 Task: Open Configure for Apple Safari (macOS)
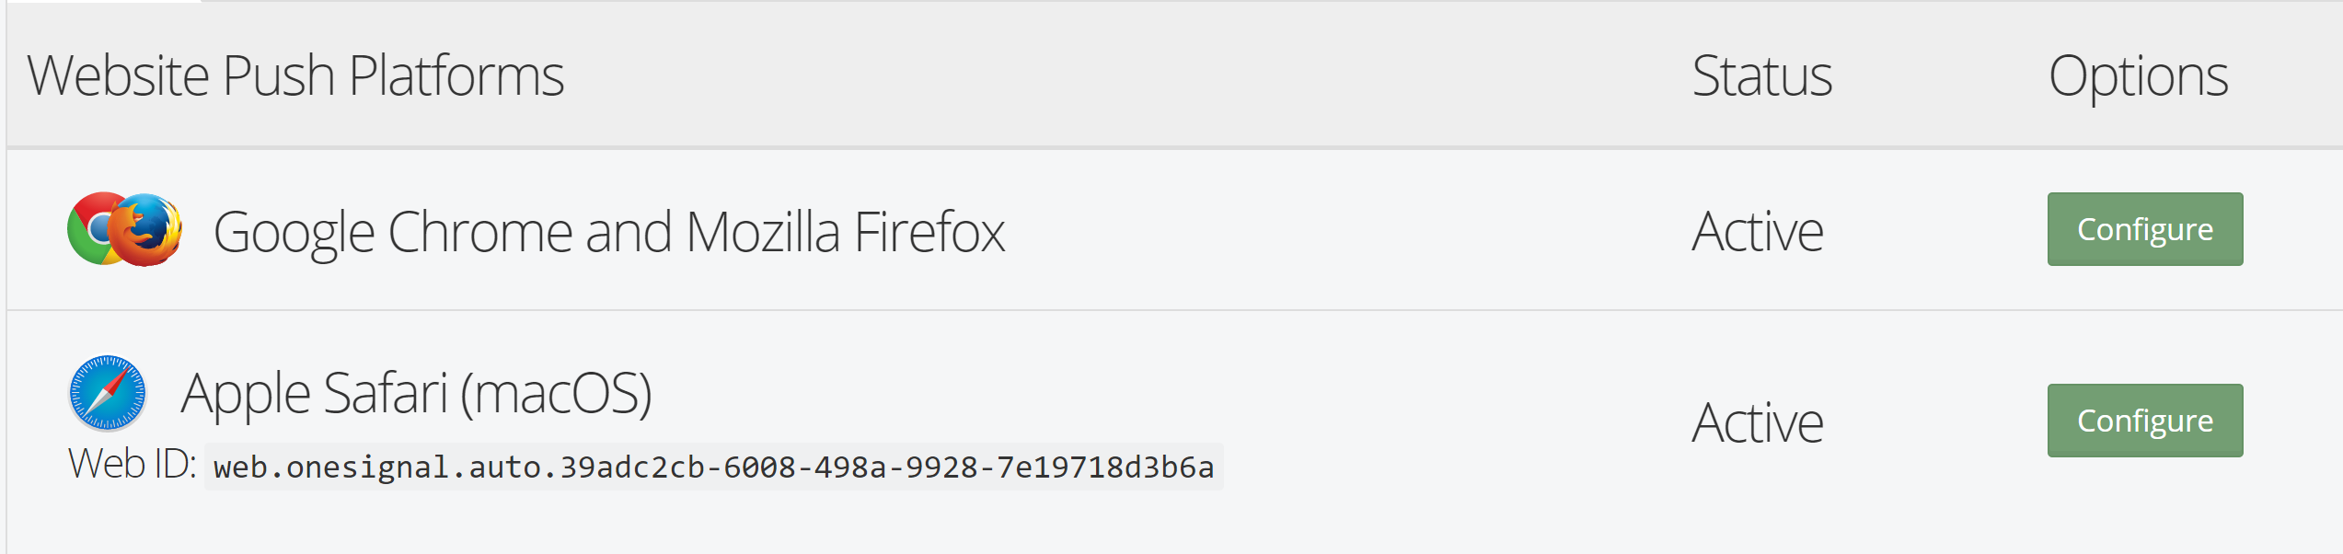(2144, 421)
